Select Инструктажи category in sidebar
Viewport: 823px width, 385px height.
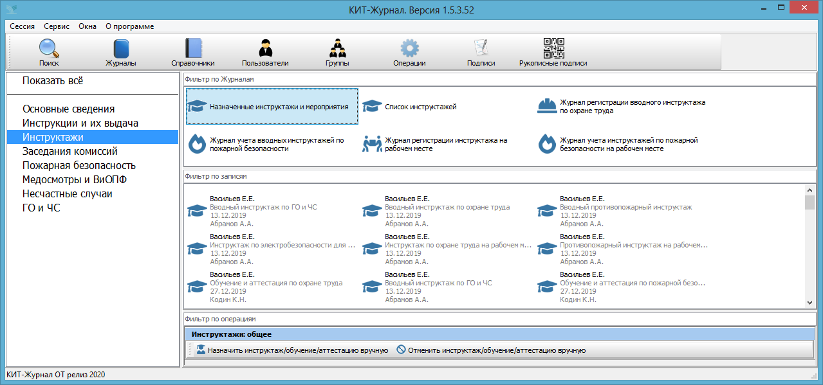point(93,138)
